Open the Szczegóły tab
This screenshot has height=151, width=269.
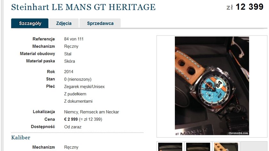coord(30,23)
